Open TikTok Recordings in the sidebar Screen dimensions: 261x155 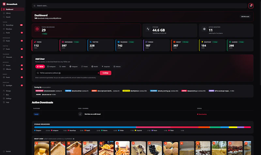click(13, 25)
